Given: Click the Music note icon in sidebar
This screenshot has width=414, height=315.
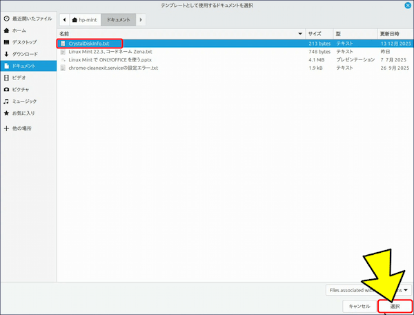Looking at the screenshot, I should [x=6, y=101].
